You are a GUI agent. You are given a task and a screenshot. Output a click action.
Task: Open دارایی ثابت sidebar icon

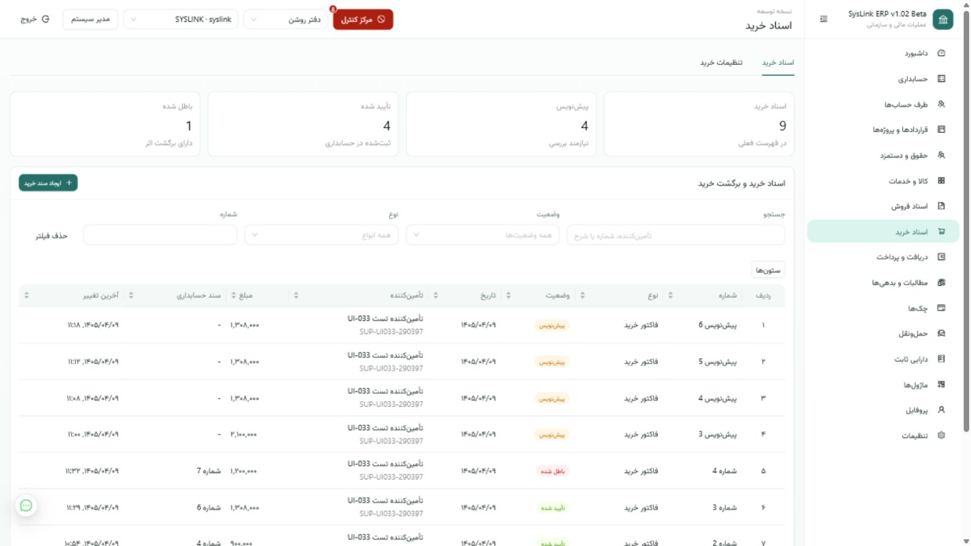942,359
